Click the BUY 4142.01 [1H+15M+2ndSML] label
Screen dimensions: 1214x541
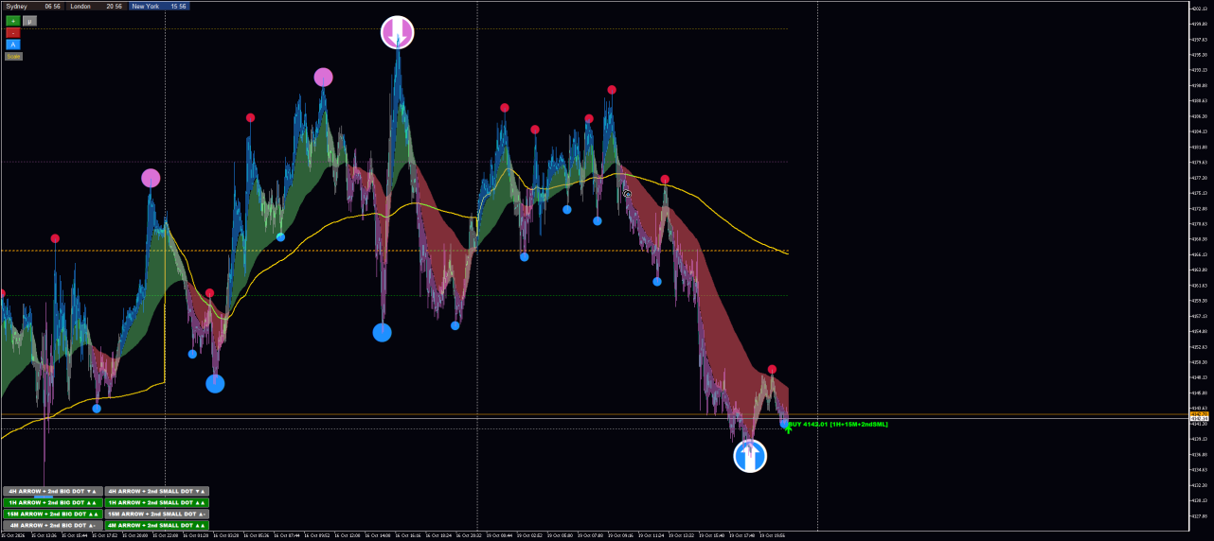click(x=838, y=425)
